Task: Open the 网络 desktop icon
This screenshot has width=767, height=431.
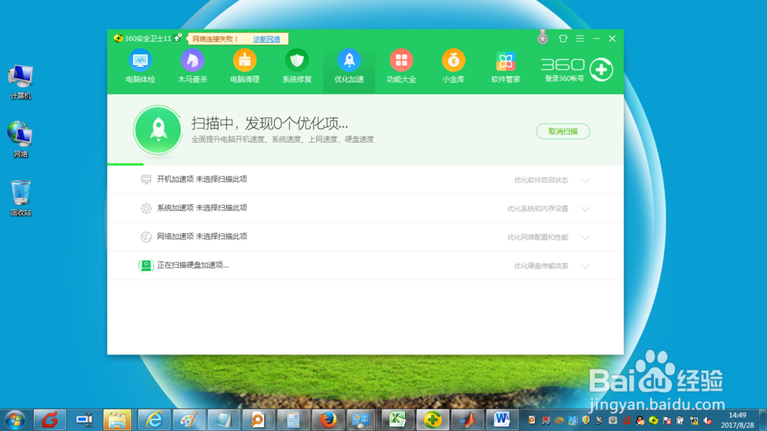Action: (20, 140)
